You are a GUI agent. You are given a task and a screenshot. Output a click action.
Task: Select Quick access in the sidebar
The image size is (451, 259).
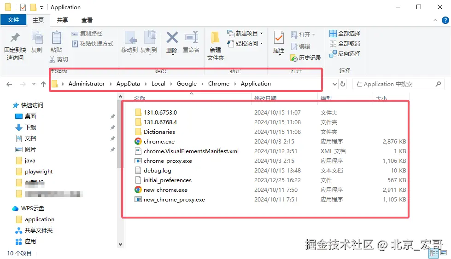pos(28,105)
